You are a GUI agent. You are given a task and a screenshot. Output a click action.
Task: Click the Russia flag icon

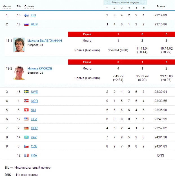26,24
